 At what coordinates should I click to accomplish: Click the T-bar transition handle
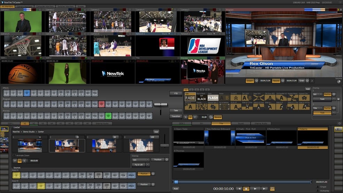click(x=161, y=105)
